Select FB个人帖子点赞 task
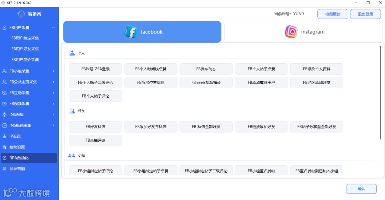Screen dimensions: 385x200 pos(261,69)
